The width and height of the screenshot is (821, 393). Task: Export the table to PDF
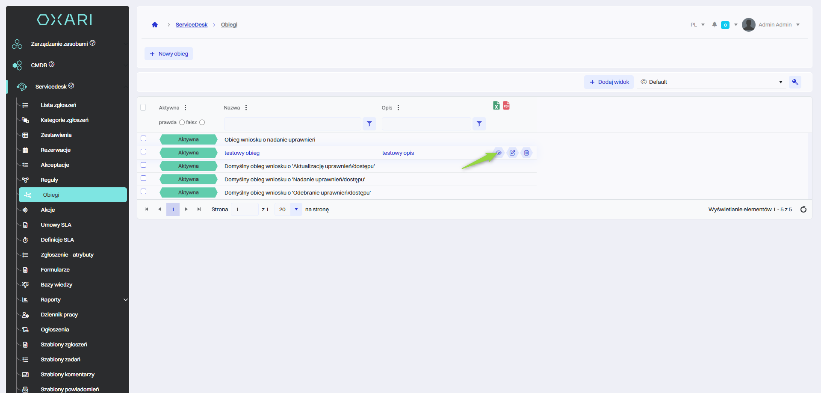tap(506, 106)
